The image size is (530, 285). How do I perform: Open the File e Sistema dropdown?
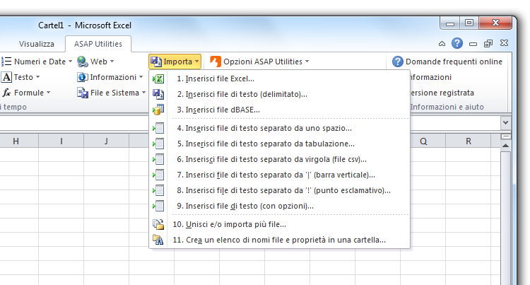pos(143,93)
